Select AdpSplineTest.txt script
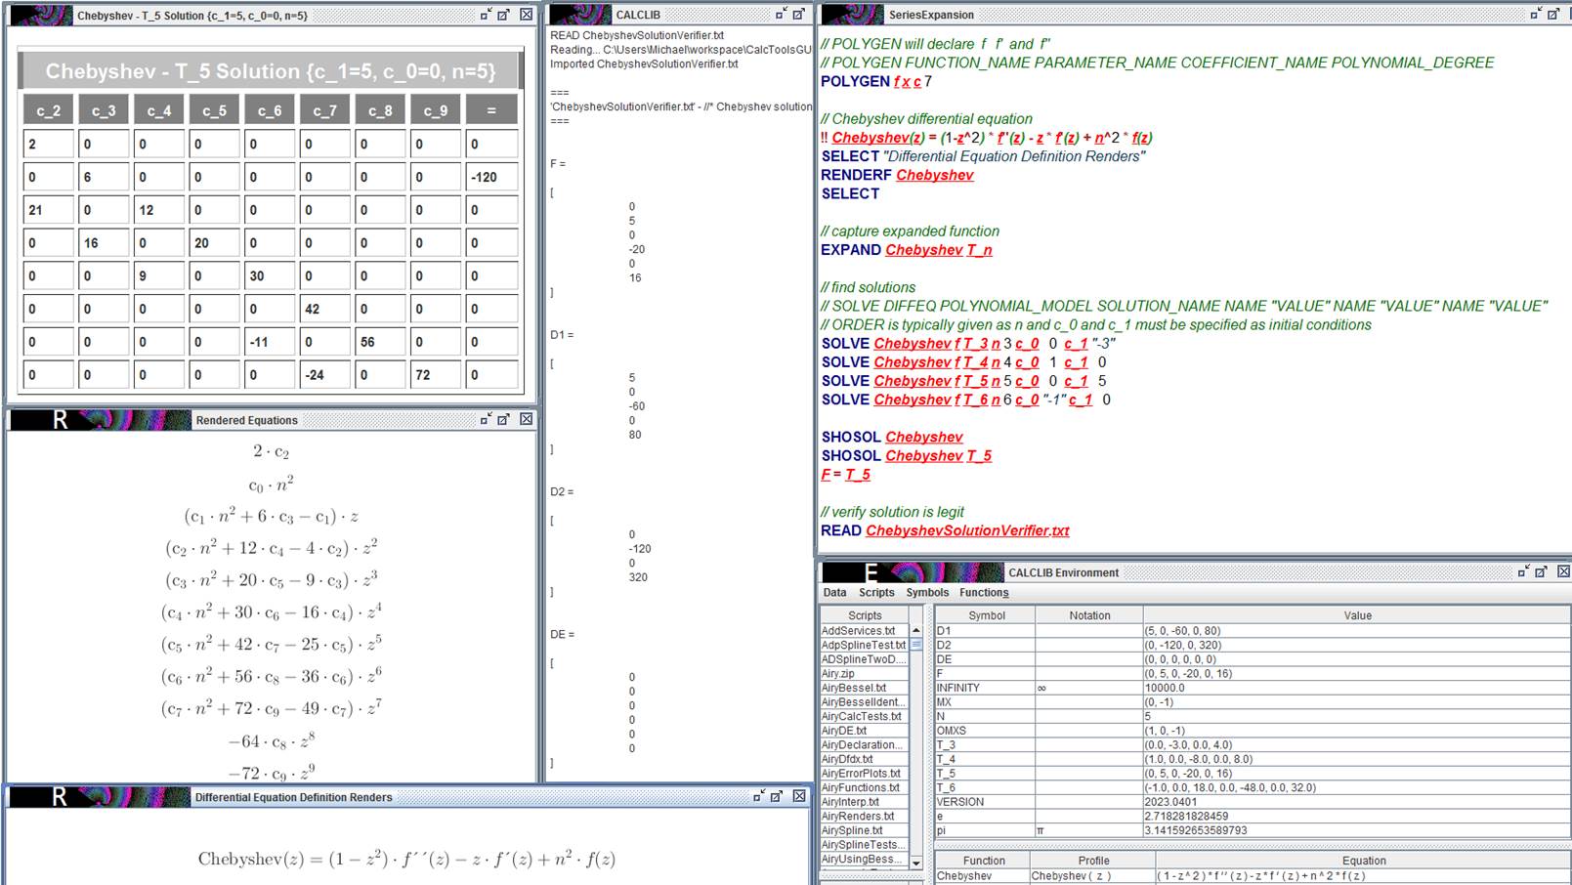 865,645
